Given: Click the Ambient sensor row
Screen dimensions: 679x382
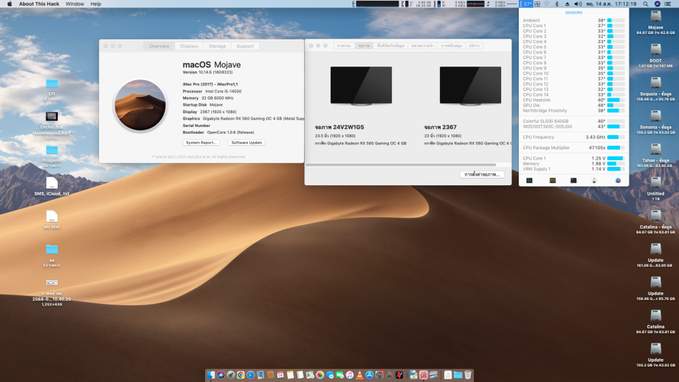Looking at the screenshot, I should (x=573, y=20).
